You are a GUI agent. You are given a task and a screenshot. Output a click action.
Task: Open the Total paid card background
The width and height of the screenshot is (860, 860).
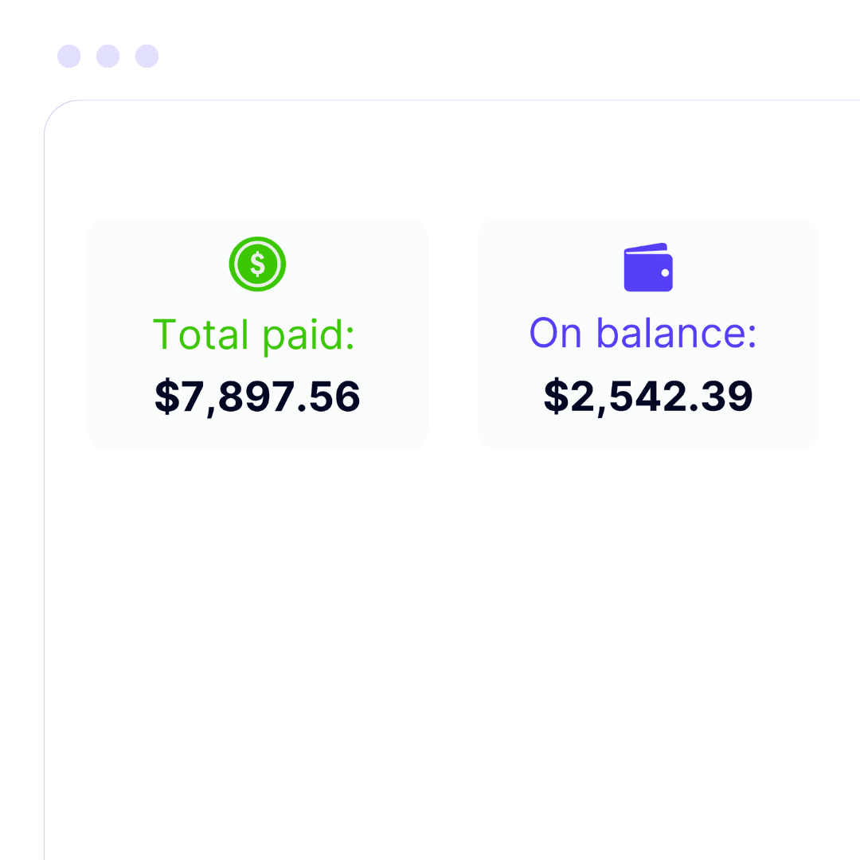257,334
